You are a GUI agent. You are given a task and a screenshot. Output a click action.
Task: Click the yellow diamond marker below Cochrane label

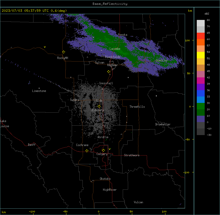[87, 151]
